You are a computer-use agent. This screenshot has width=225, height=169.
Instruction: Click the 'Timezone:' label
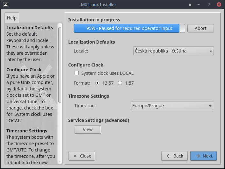click(x=85, y=106)
